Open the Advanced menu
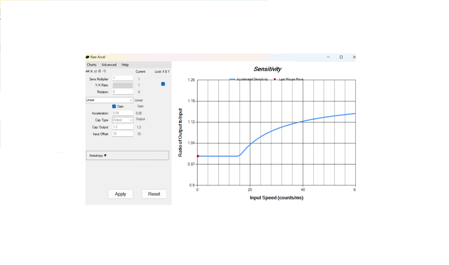The height and width of the screenshot is (265, 449). [x=109, y=65]
